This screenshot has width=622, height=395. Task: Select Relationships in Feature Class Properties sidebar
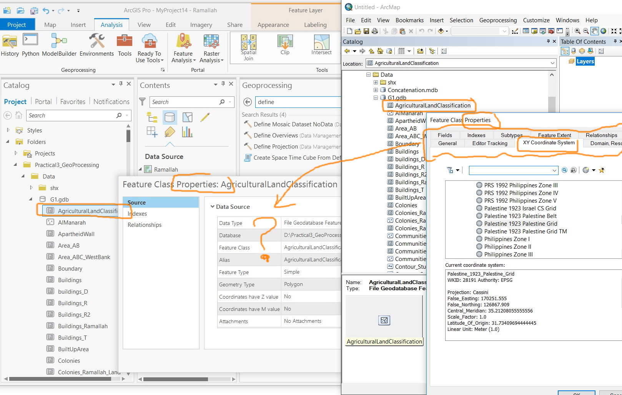click(x=145, y=225)
